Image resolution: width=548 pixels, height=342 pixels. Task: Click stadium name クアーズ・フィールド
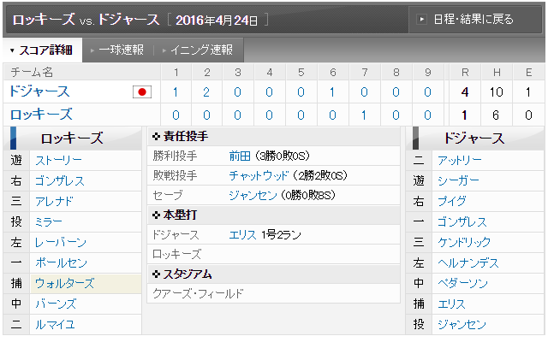pos(198,294)
